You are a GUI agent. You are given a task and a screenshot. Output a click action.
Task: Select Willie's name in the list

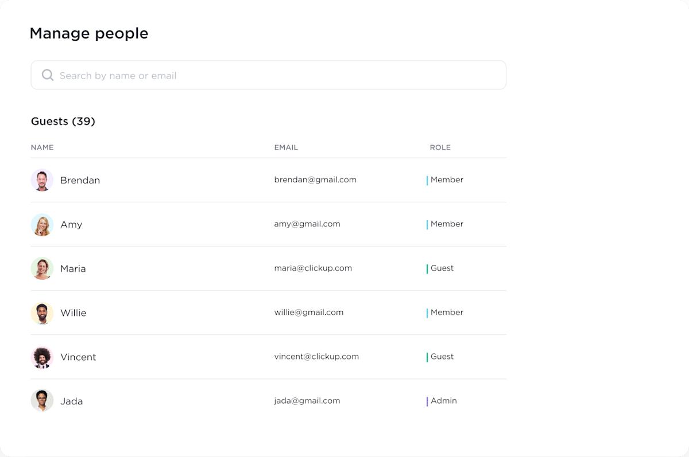click(73, 313)
